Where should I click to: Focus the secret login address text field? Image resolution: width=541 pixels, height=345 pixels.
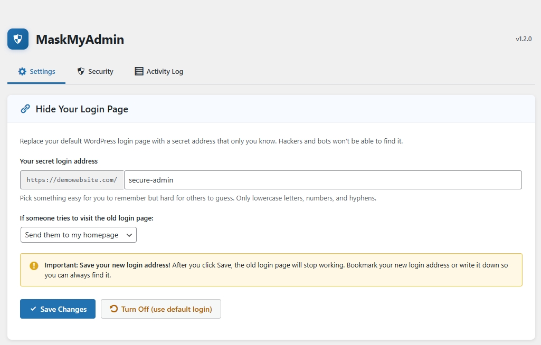click(x=322, y=180)
